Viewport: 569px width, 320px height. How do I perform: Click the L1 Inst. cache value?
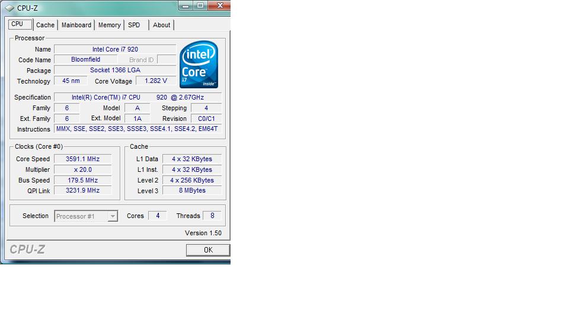tap(192, 169)
